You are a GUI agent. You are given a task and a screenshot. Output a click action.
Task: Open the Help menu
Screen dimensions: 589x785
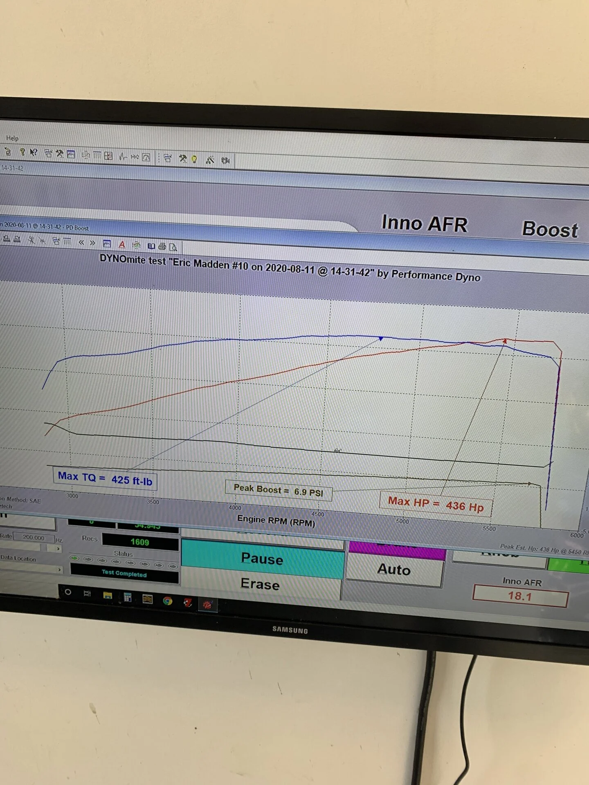pyautogui.click(x=12, y=138)
